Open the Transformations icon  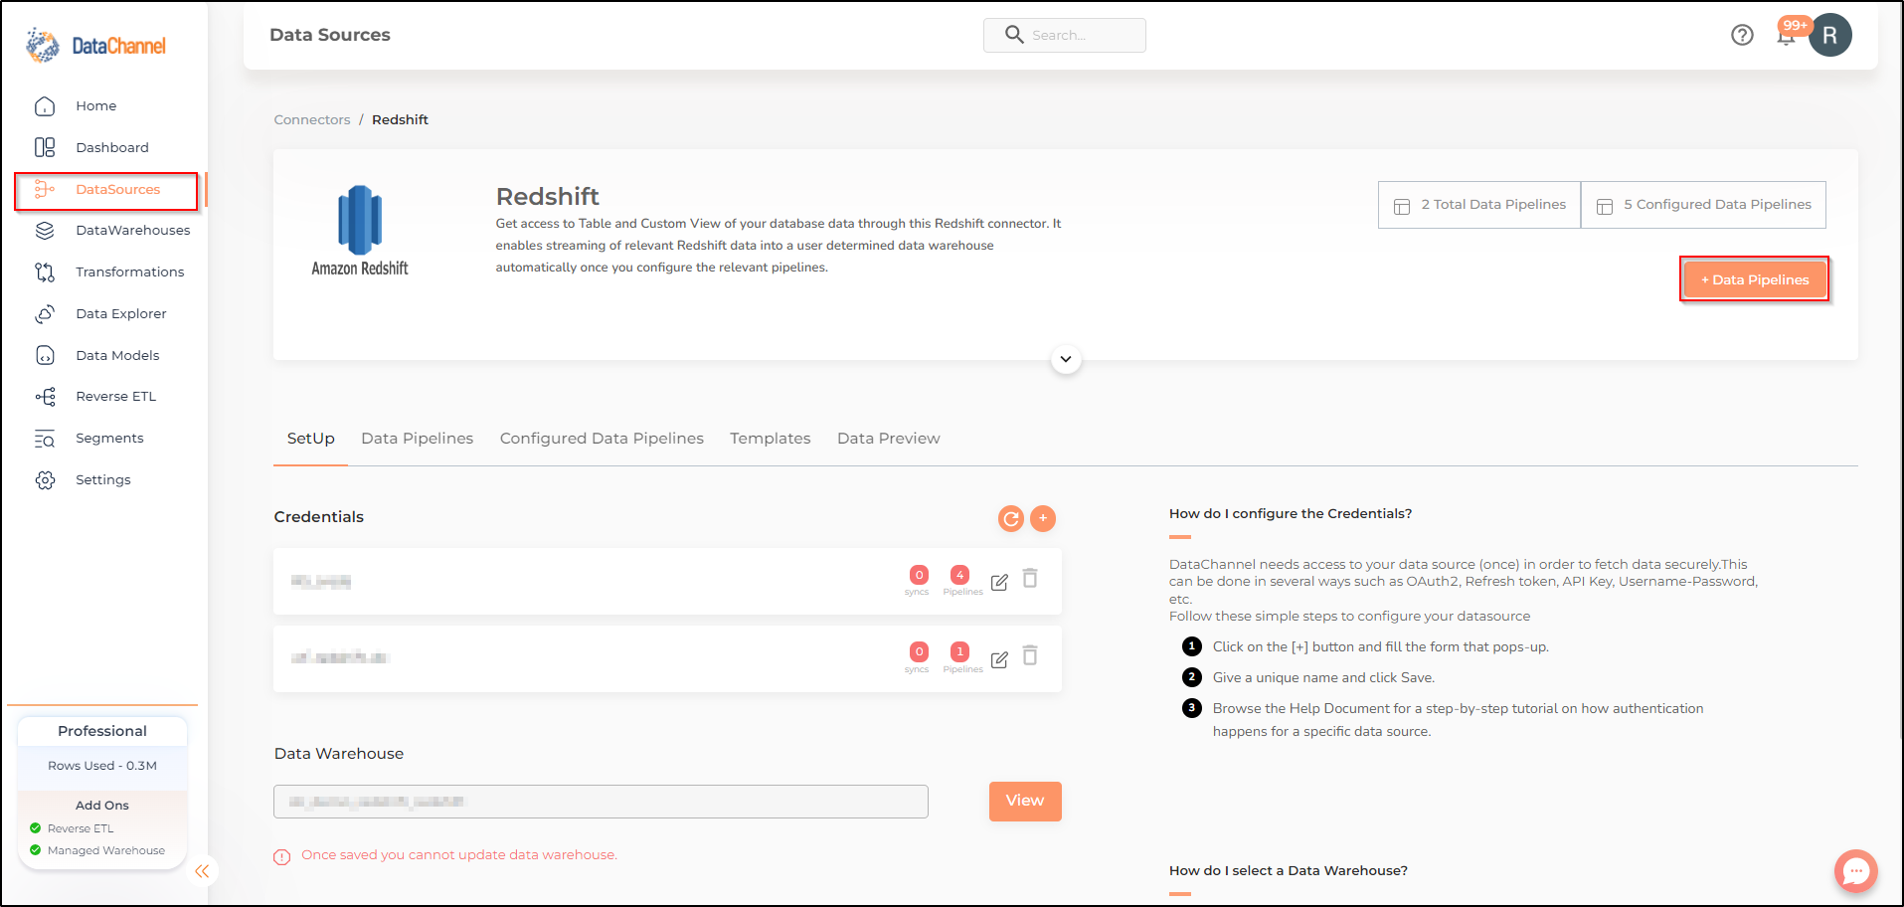click(45, 272)
